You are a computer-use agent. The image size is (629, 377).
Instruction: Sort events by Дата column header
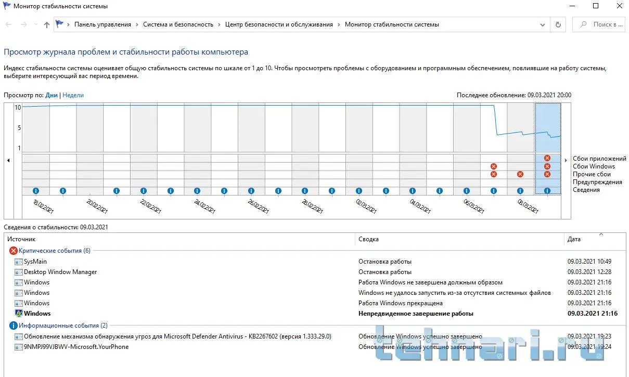click(574, 239)
